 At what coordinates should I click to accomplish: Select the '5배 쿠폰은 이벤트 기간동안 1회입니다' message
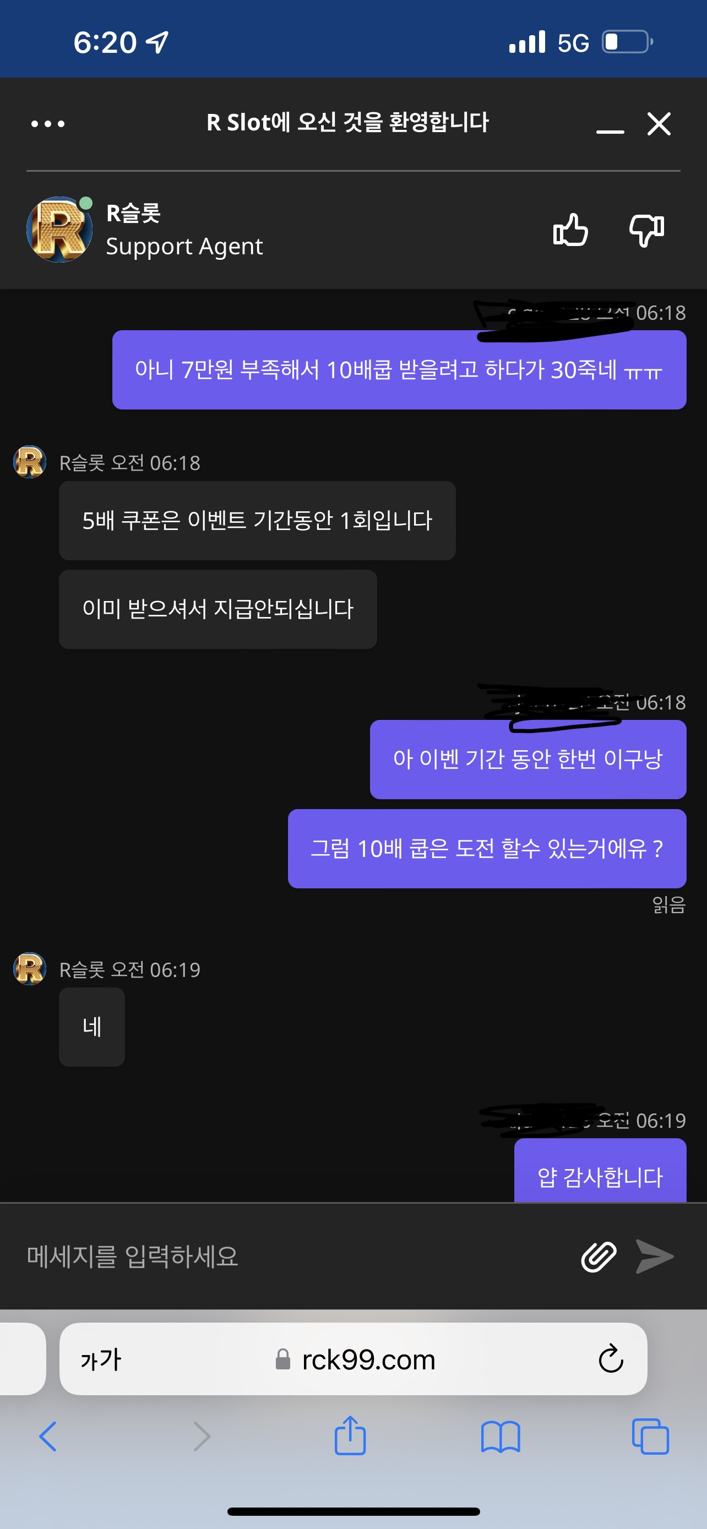coord(257,521)
